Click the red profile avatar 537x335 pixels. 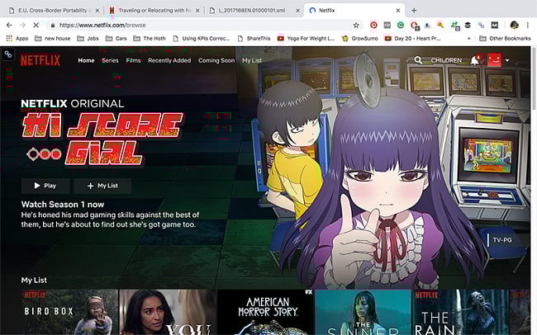pos(495,60)
